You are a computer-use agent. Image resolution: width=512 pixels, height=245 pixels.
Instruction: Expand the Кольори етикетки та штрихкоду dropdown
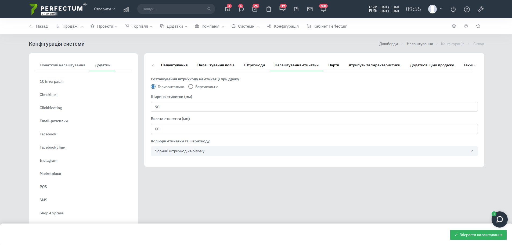click(x=314, y=151)
